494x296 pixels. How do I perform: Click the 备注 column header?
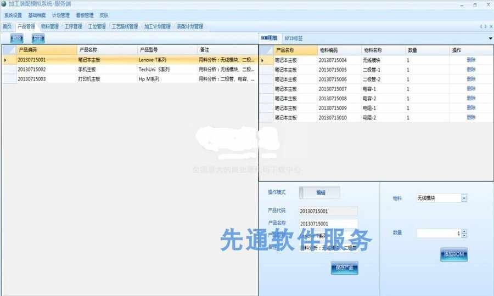coord(227,50)
